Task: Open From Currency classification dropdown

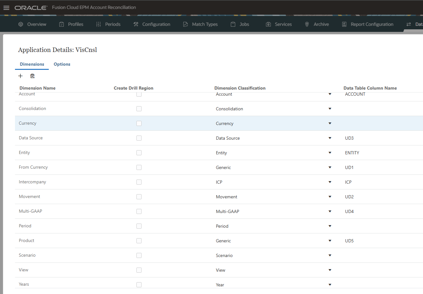Action: point(330,167)
